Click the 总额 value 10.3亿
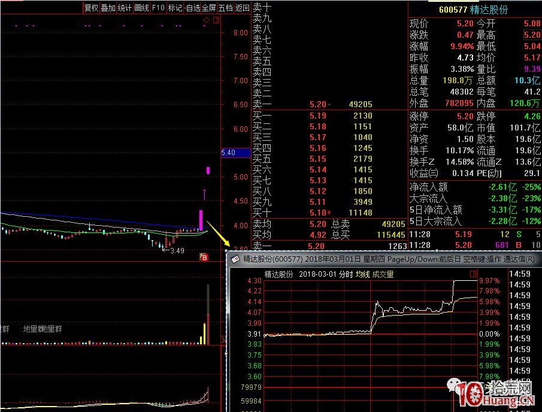 (527, 80)
